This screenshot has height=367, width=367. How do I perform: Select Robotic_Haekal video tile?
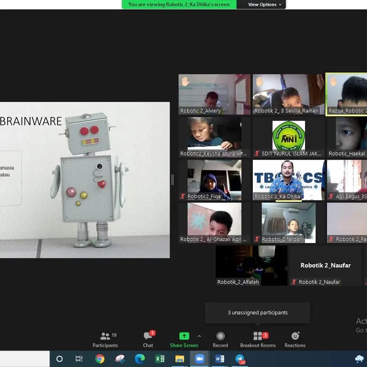pos(347,137)
